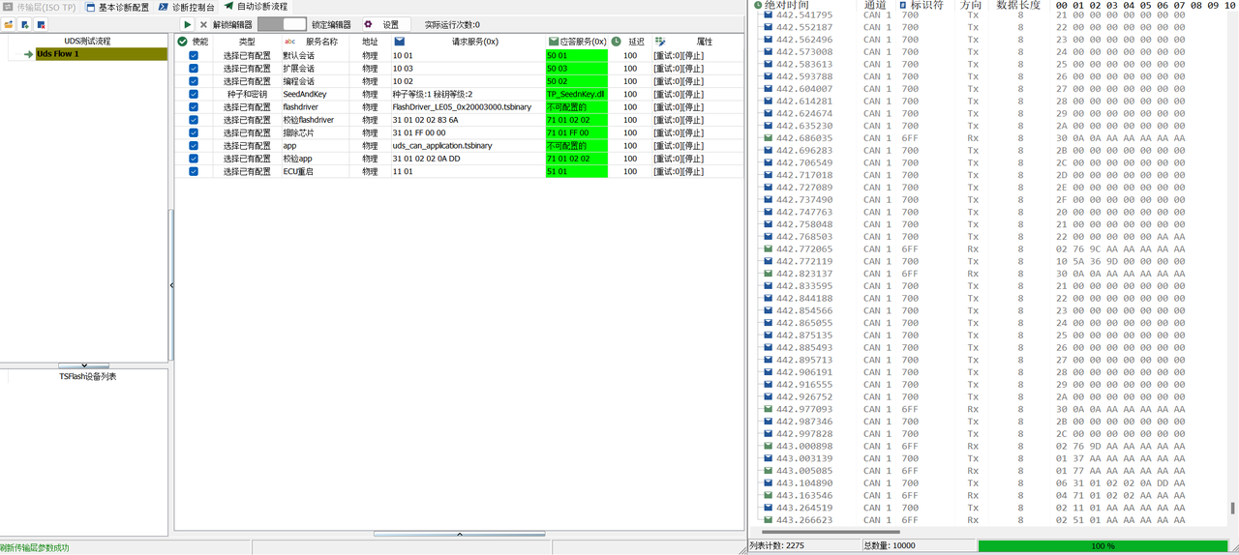Image resolution: width=1239 pixels, height=555 pixels.
Task: Click the purple gear icon beside 设置
Action: [x=368, y=24]
